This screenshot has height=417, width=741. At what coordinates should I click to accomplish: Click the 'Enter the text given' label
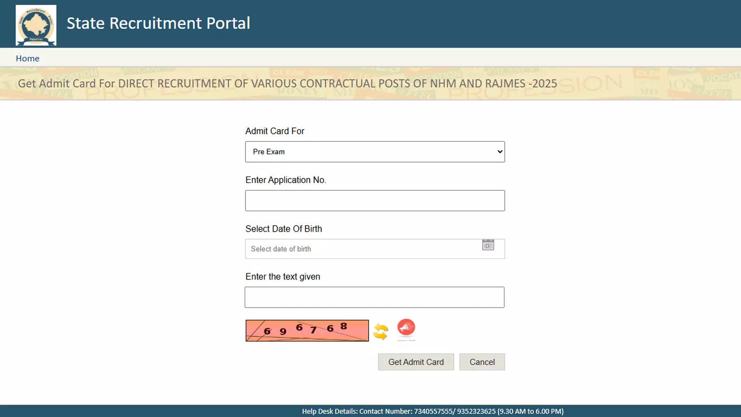283,277
